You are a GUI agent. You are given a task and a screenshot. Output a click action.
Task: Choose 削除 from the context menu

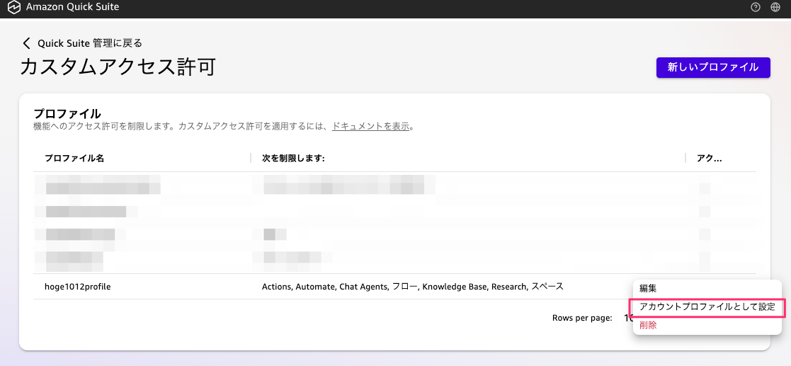tap(648, 326)
